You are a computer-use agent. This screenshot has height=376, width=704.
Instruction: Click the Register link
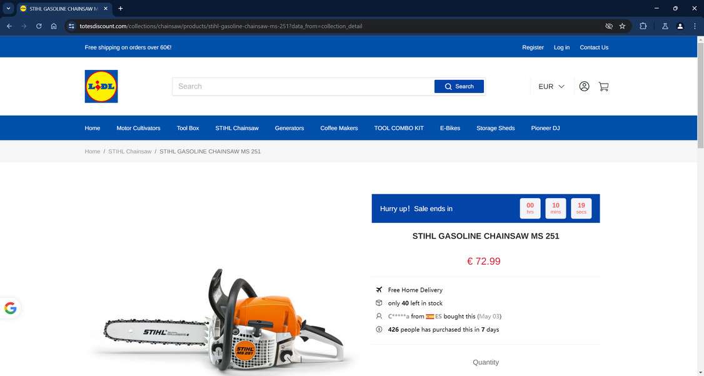pyautogui.click(x=533, y=47)
